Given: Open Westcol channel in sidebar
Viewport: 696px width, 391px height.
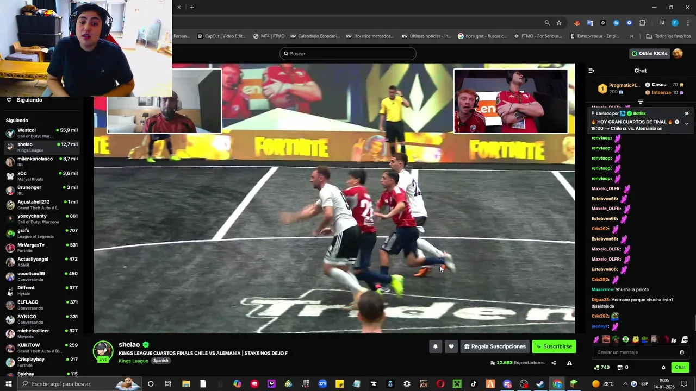Looking at the screenshot, I should coord(42,133).
